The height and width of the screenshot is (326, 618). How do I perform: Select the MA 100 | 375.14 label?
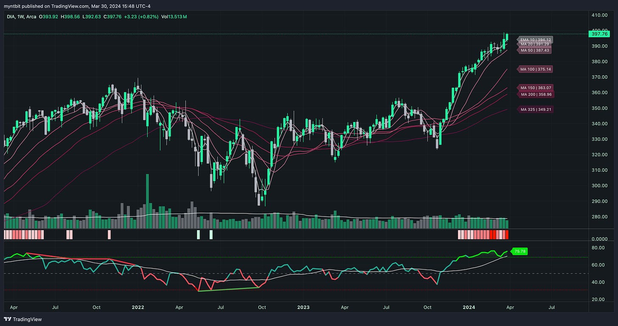click(534, 69)
